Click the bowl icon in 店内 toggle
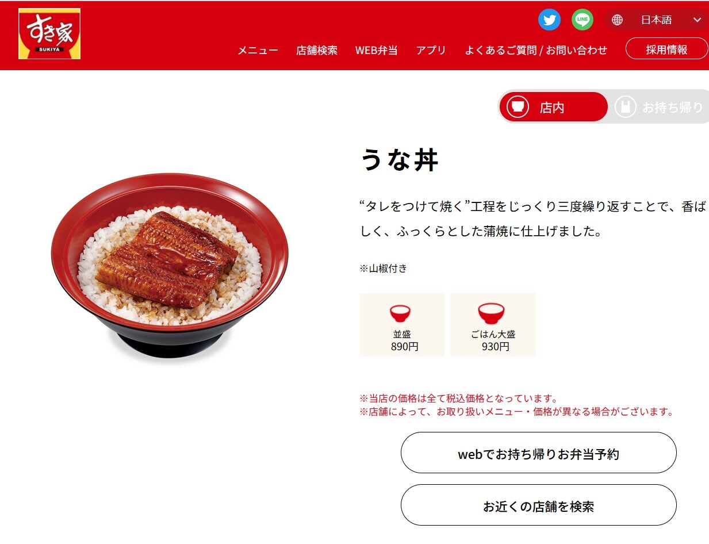 coord(518,107)
